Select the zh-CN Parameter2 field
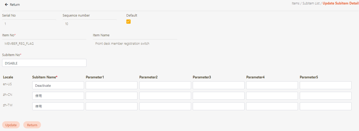 click(165, 96)
